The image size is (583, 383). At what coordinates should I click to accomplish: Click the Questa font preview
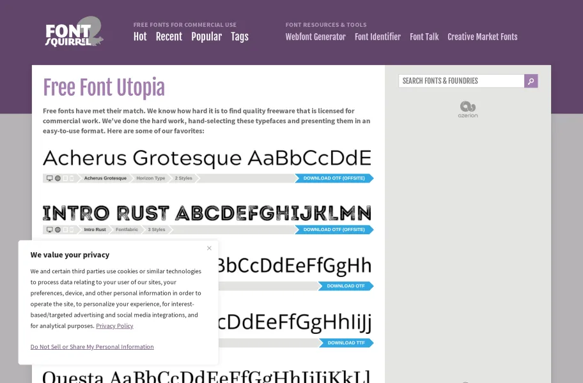pos(207,375)
